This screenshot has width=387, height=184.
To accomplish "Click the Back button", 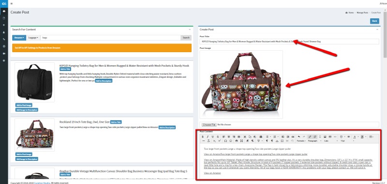I will click(374, 21).
